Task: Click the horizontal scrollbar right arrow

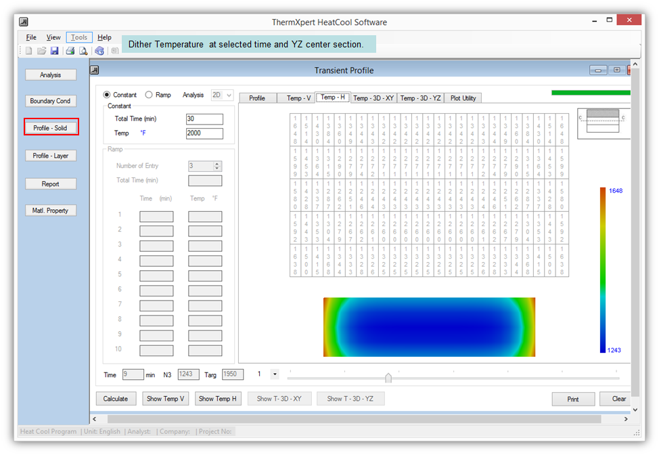Action: point(626,419)
